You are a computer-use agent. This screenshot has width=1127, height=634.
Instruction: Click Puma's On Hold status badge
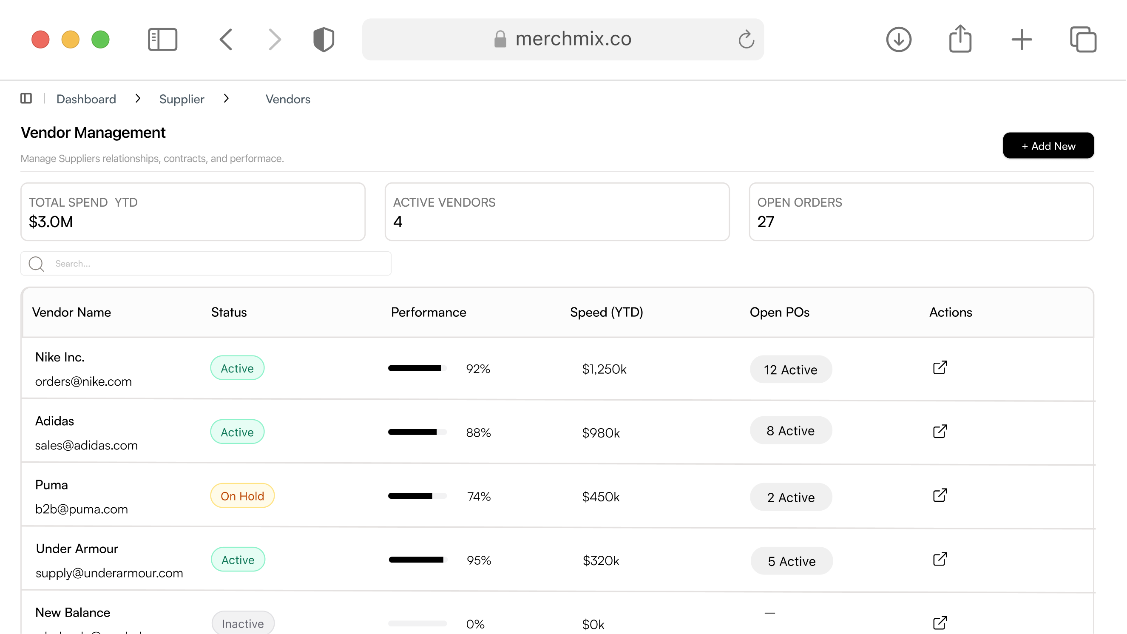point(242,496)
